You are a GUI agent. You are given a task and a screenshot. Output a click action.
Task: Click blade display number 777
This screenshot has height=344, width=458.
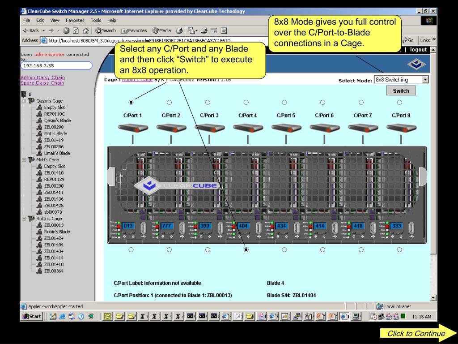pos(166,226)
